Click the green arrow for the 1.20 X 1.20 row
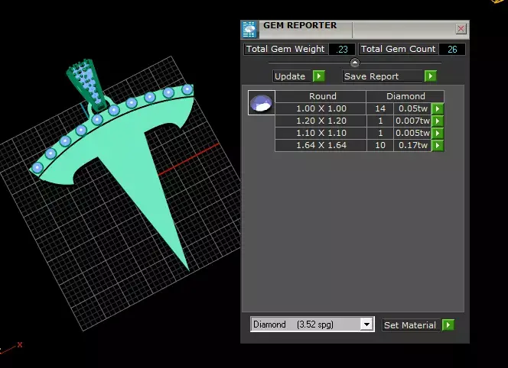The width and height of the screenshot is (508, 368). [438, 121]
